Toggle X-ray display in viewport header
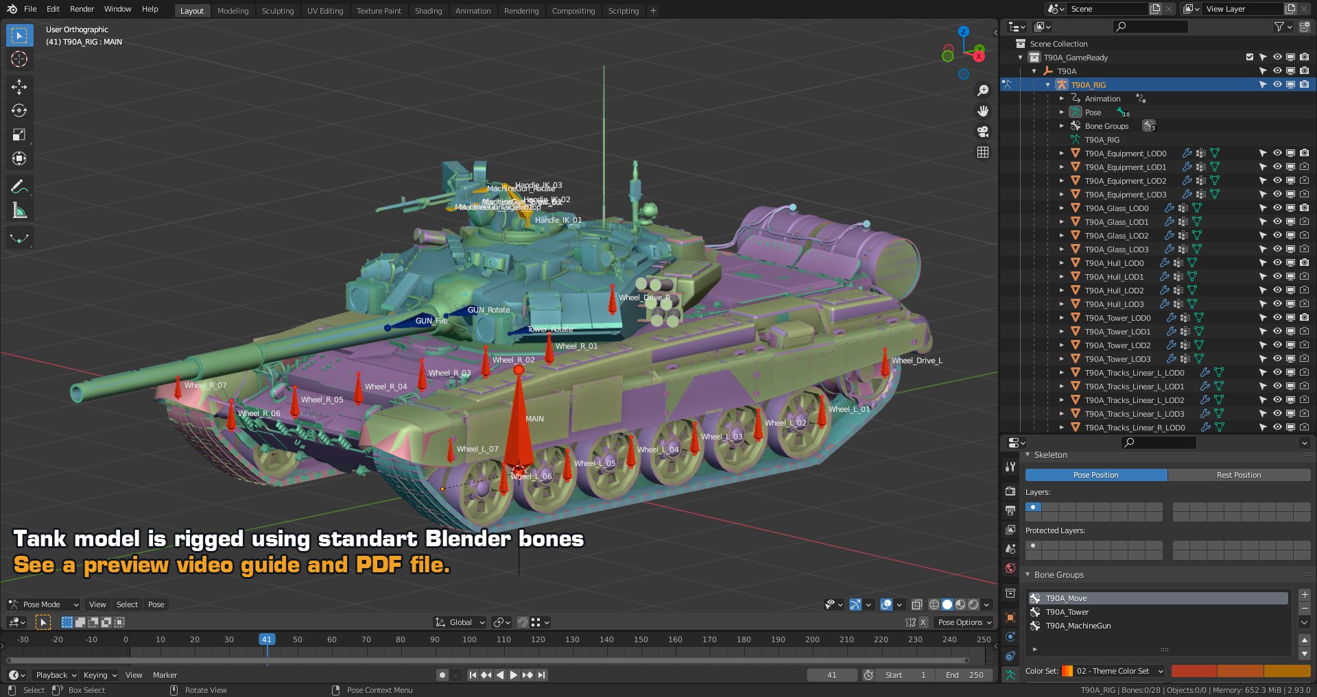The height and width of the screenshot is (697, 1317). coord(917,604)
